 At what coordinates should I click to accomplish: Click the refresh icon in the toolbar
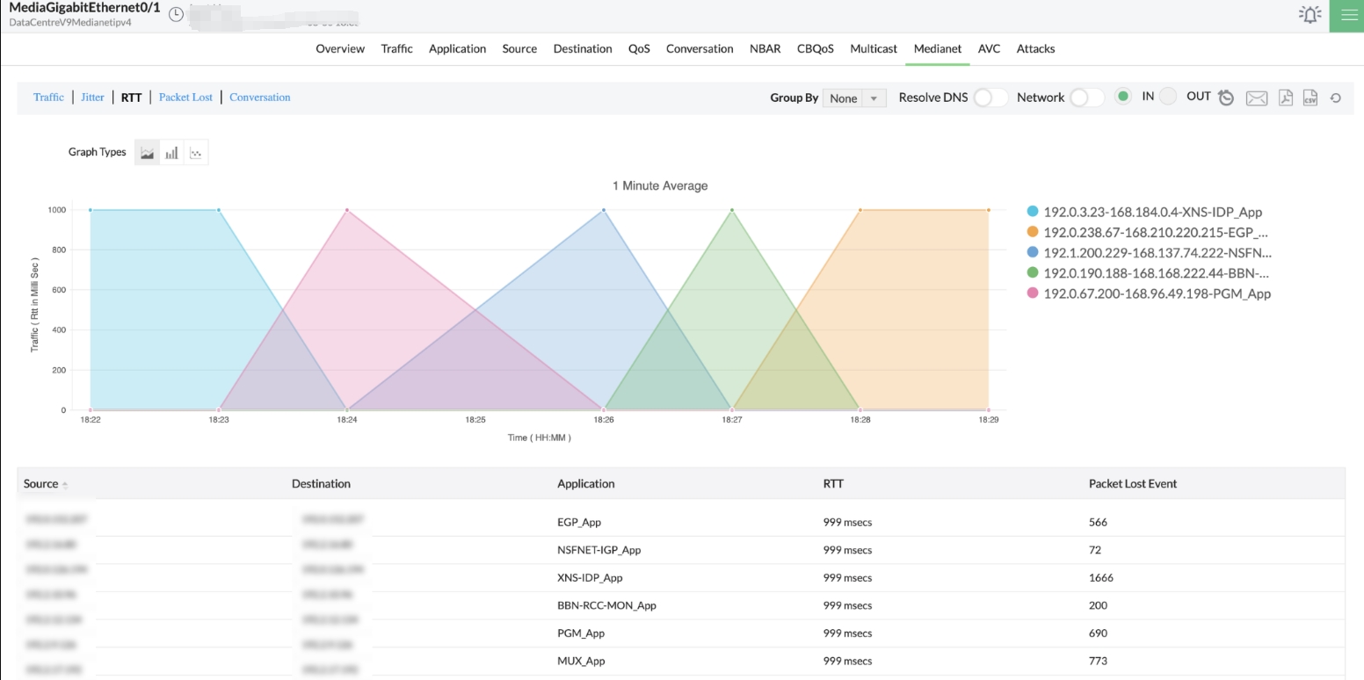tap(1335, 98)
